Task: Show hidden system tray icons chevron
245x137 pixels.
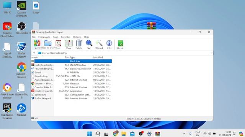Action: [184, 134]
